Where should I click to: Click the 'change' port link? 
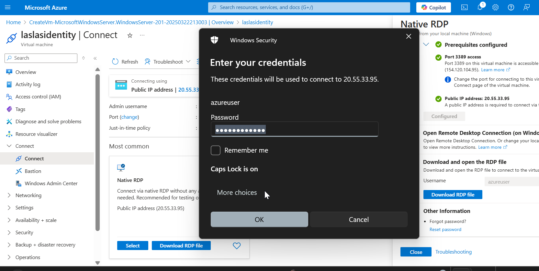click(x=129, y=117)
